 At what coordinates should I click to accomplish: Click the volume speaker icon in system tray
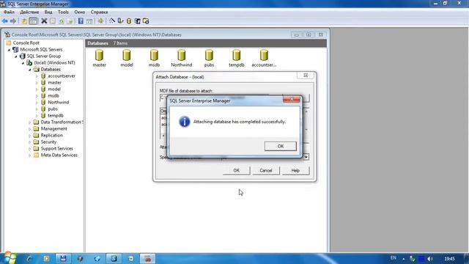(x=430, y=259)
